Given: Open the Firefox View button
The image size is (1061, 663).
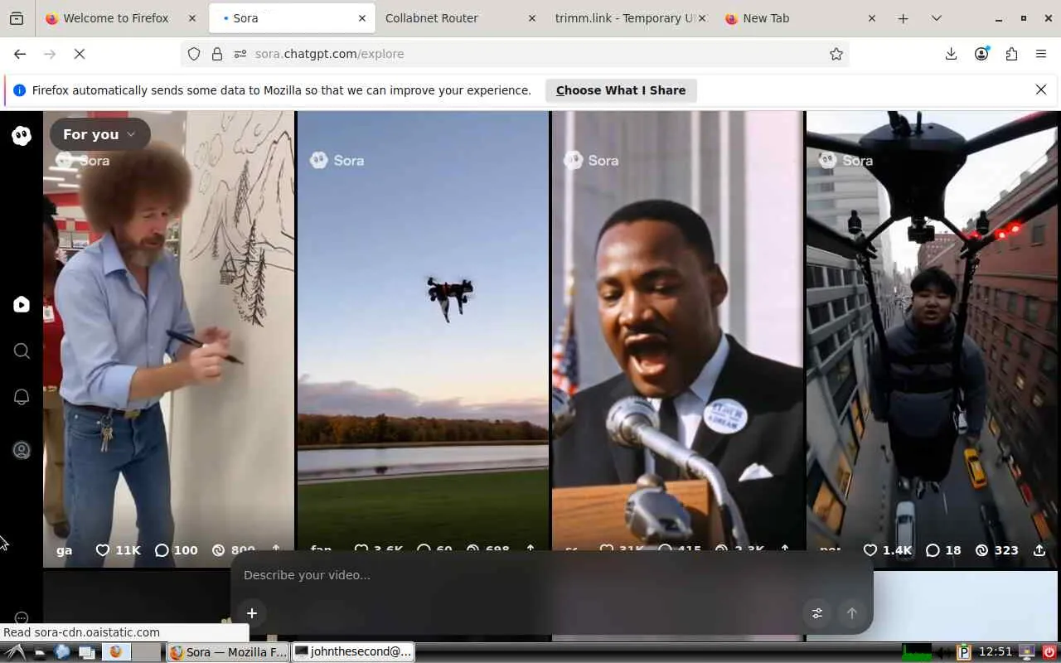Looking at the screenshot, I should [17, 18].
